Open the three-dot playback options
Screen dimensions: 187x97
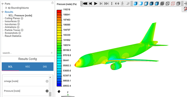coord(112,3)
